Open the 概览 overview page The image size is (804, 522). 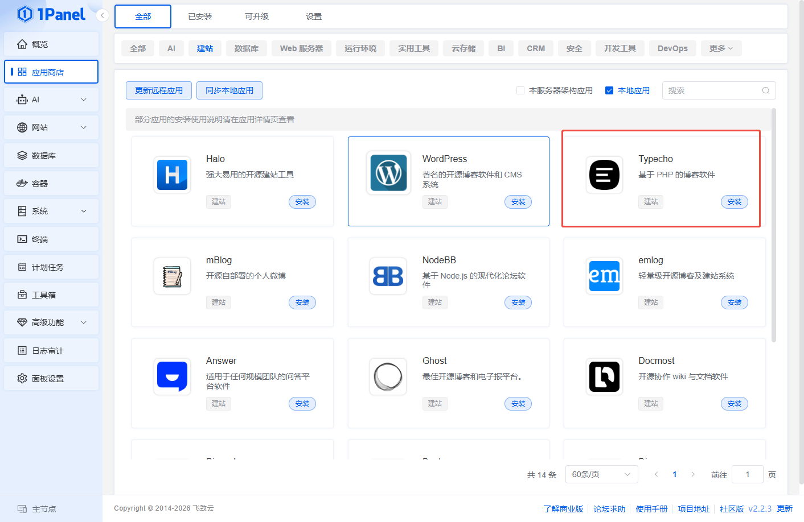point(51,44)
